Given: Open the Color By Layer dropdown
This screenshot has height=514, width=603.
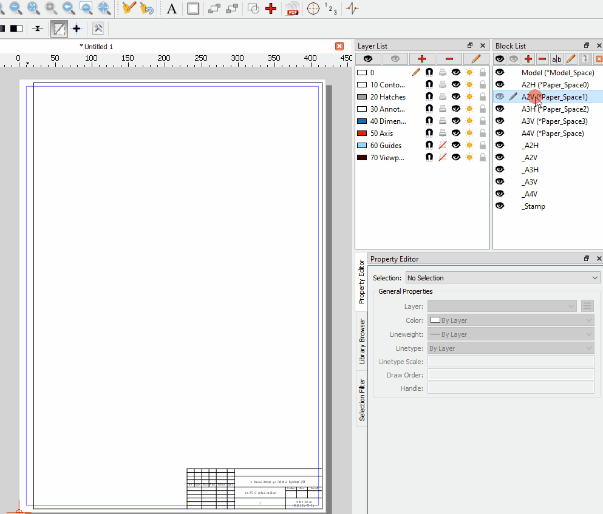Looking at the screenshot, I should click(510, 320).
